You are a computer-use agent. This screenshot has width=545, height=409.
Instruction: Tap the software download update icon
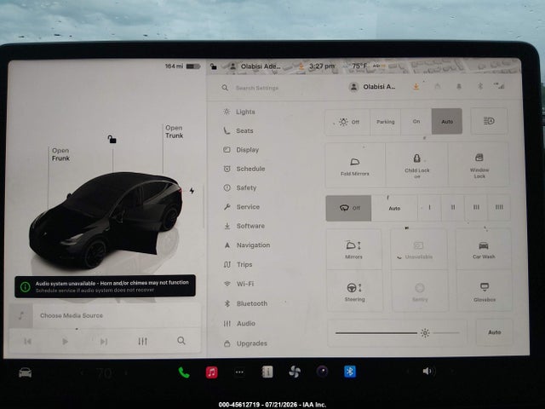(416, 86)
